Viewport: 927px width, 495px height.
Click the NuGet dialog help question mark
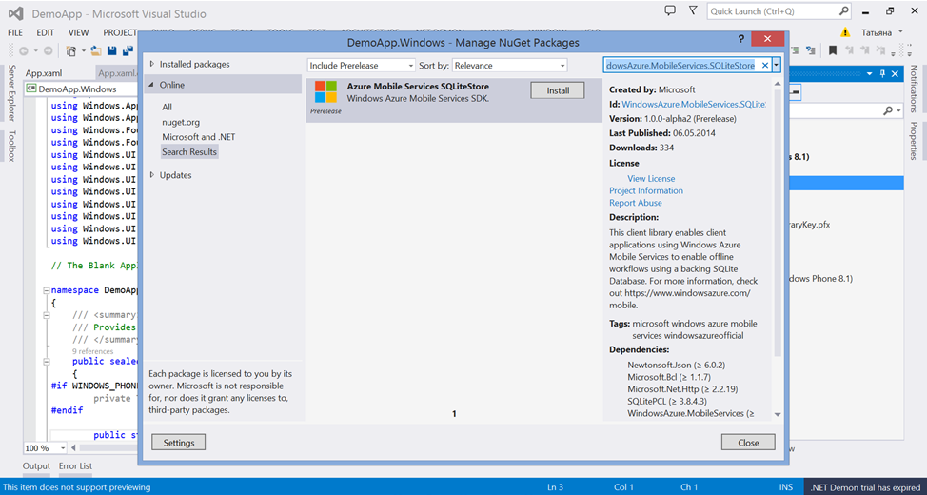[x=740, y=38]
